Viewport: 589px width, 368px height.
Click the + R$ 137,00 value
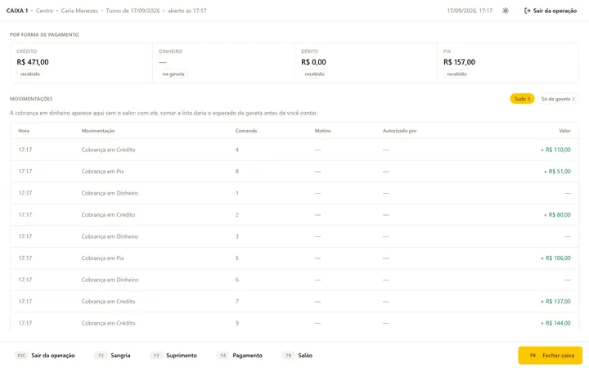click(555, 301)
